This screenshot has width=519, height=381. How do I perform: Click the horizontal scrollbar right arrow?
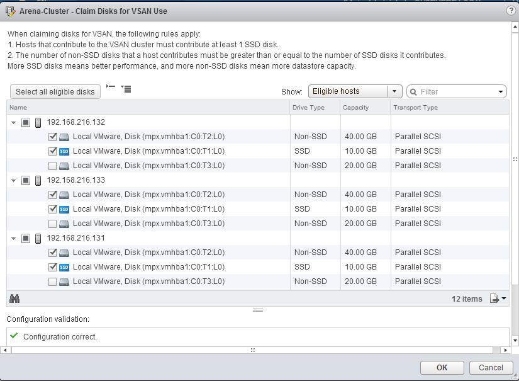pos(505,350)
